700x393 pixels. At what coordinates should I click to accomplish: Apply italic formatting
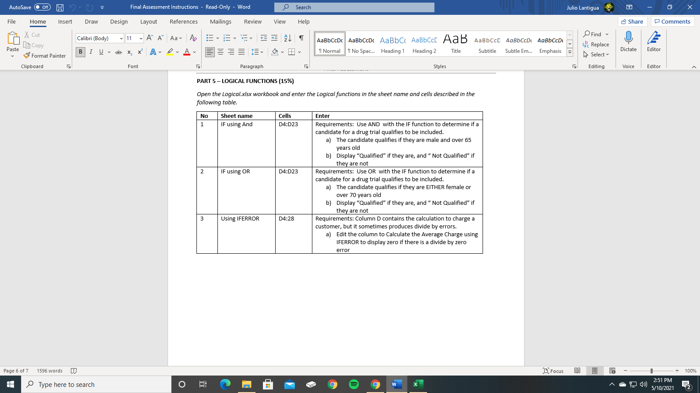[91, 52]
